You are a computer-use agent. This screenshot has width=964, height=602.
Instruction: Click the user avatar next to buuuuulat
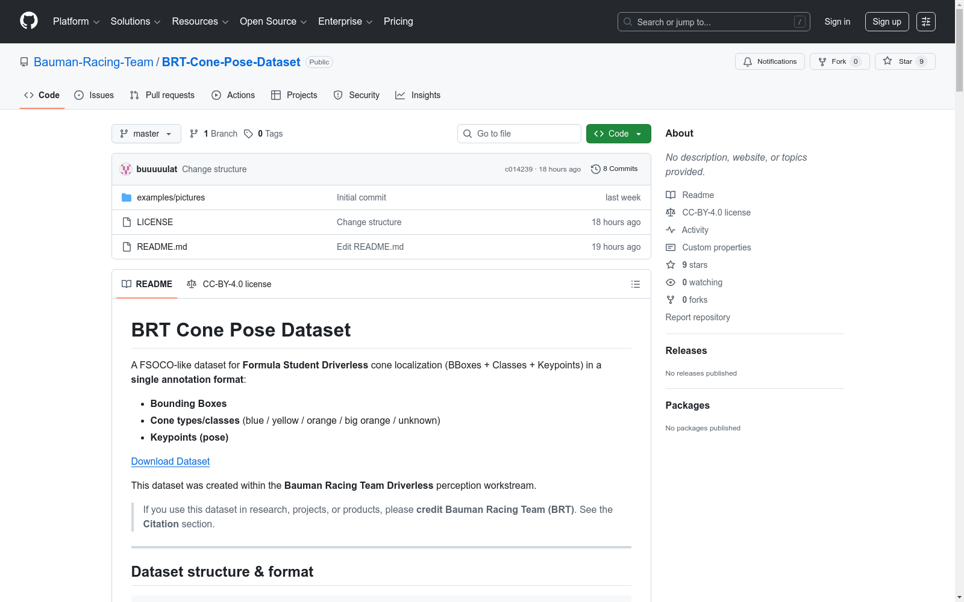[x=126, y=169]
